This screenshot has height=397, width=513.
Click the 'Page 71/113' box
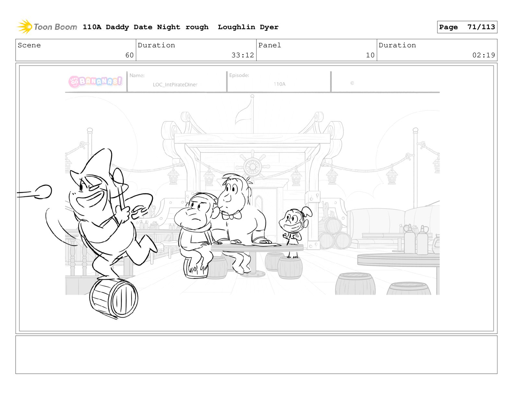point(467,27)
